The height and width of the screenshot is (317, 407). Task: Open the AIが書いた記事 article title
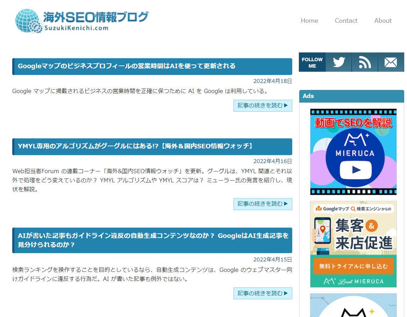click(x=153, y=240)
